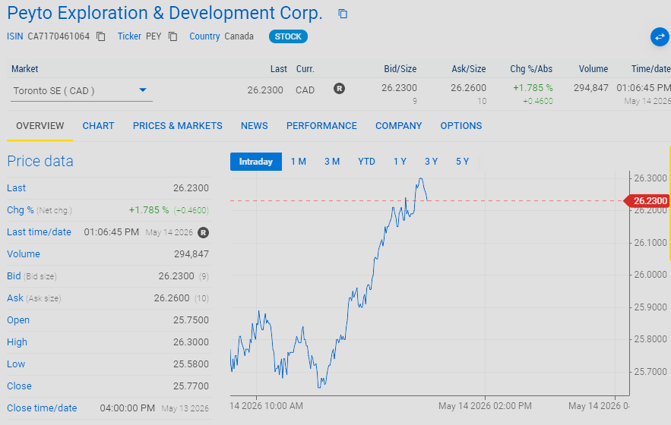Screen dimensions: 671x425
Task: Click the red 26.2300 price marker on chart axis
Action: click(647, 200)
